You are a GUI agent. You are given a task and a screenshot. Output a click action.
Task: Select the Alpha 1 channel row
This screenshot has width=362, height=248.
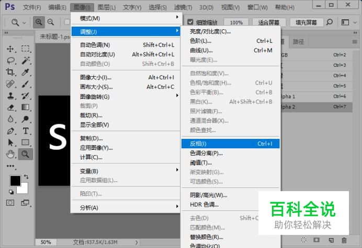coord(316,97)
